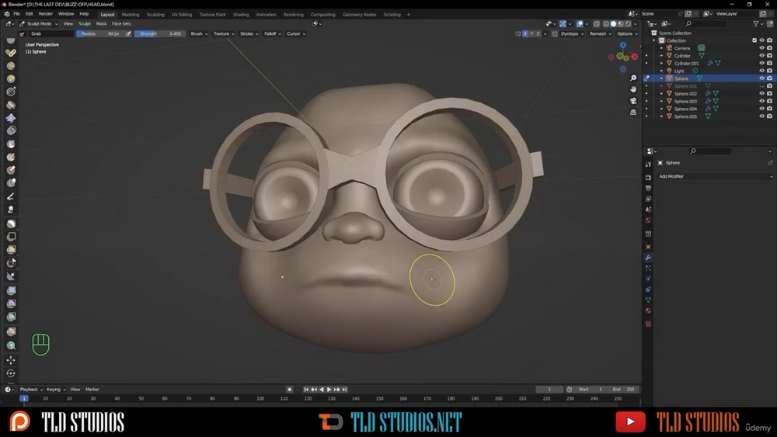Adjust the brush Strength slider

(x=159, y=33)
